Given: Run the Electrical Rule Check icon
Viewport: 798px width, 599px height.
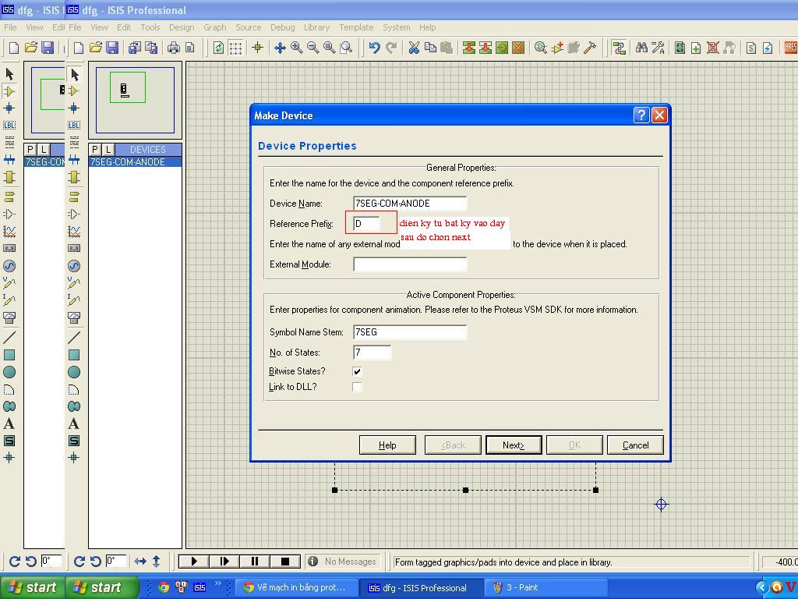Looking at the screenshot, I should pos(768,48).
